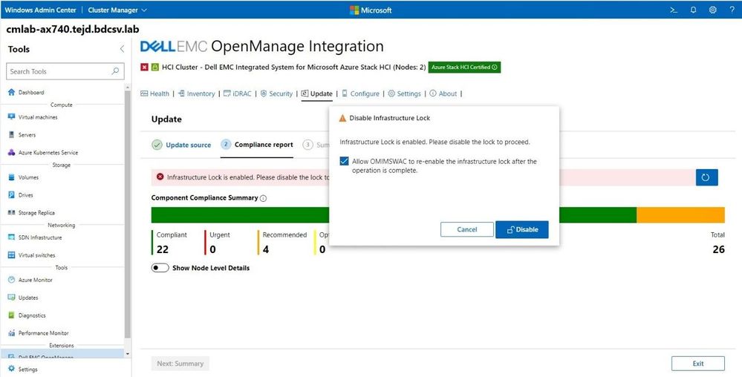Click the Updates icon in sidebar

(12, 298)
